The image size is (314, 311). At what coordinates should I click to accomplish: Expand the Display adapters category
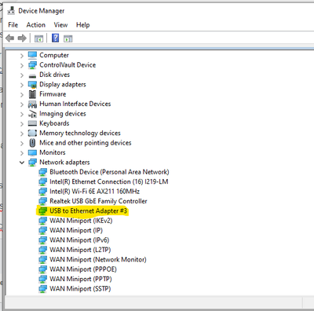click(22, 85)
